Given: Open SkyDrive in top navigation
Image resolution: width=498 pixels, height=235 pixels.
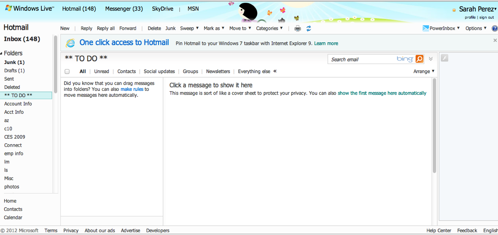Looking at the screenshot, I should tap(162, 9).
